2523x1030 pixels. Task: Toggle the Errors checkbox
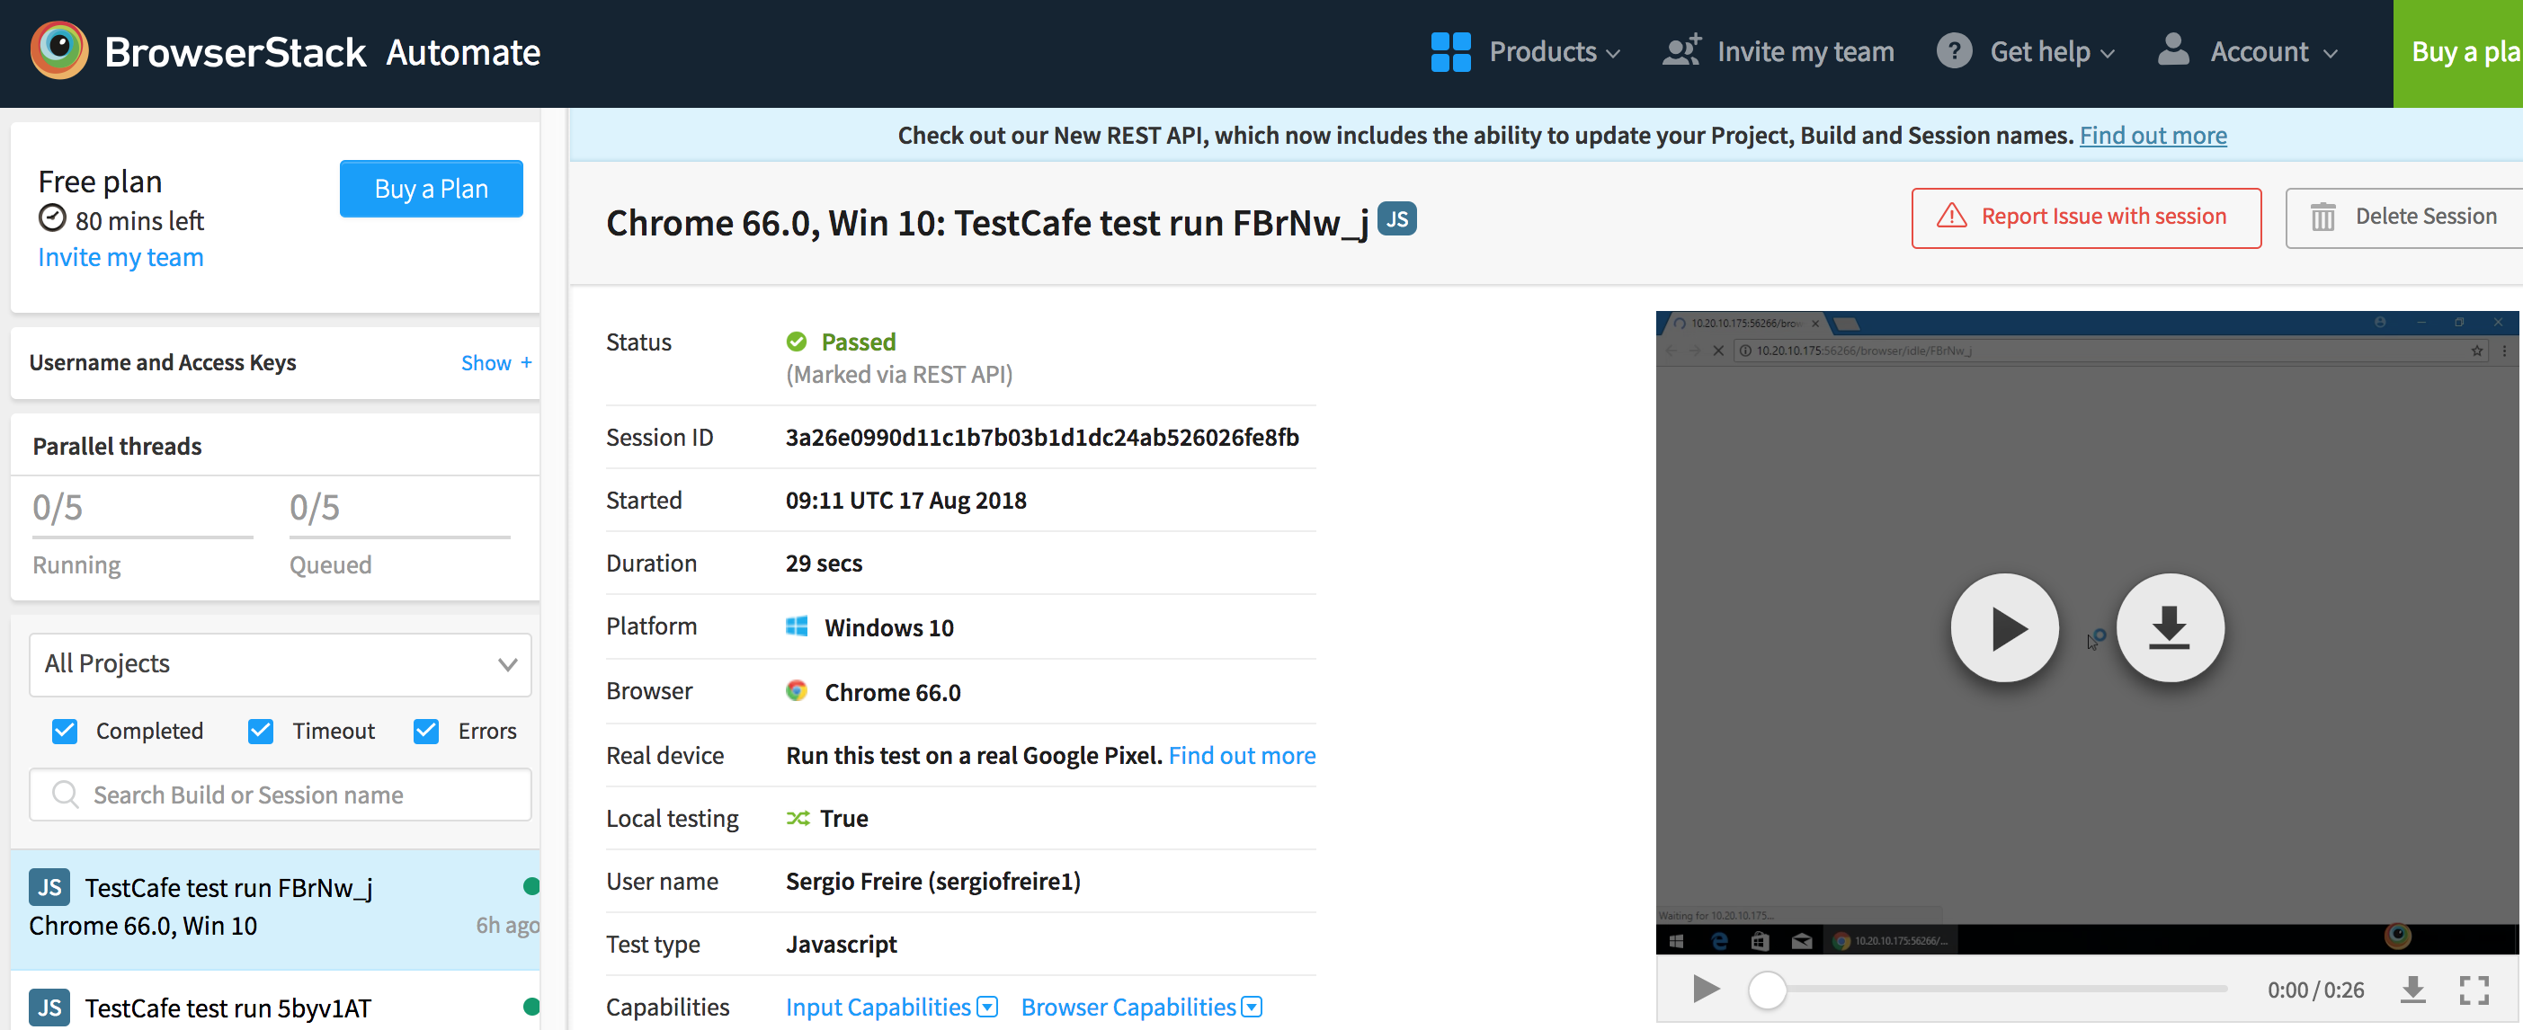click(x=426, y=731)
